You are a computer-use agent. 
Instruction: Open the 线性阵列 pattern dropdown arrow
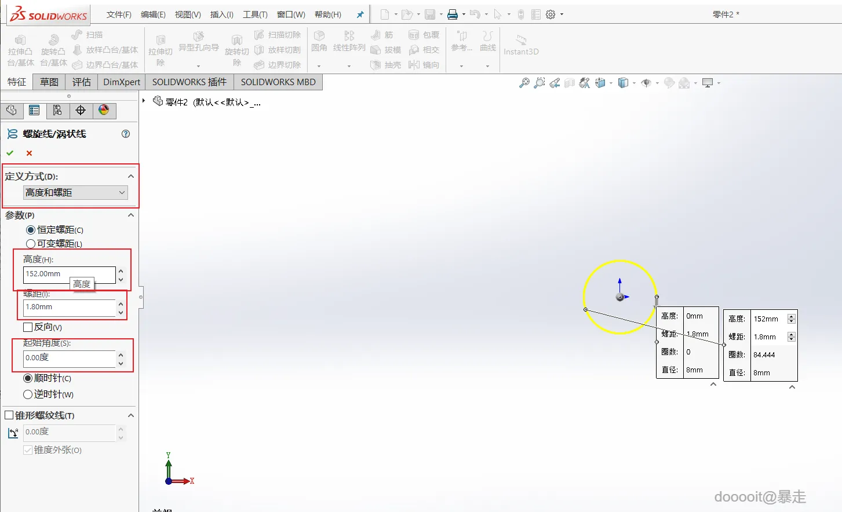[349, 66]
